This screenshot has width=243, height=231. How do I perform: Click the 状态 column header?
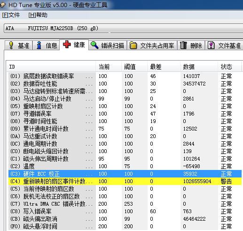tap(229, 67)
